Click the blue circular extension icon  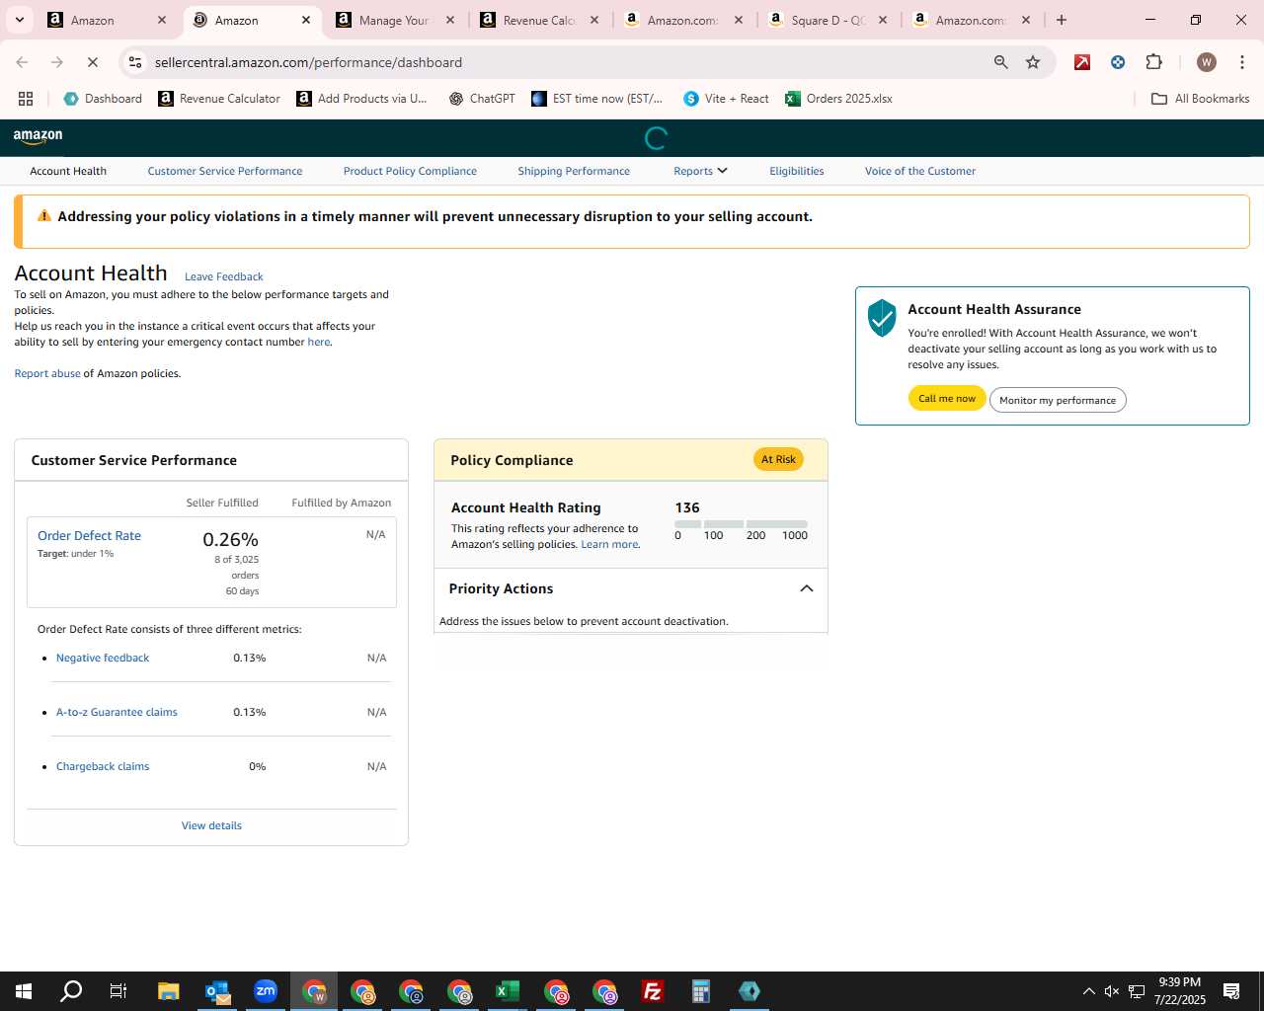(1118, 62)
